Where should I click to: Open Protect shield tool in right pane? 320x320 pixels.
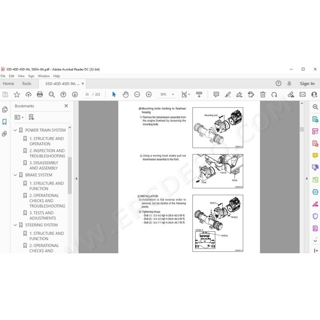(315, 216)
